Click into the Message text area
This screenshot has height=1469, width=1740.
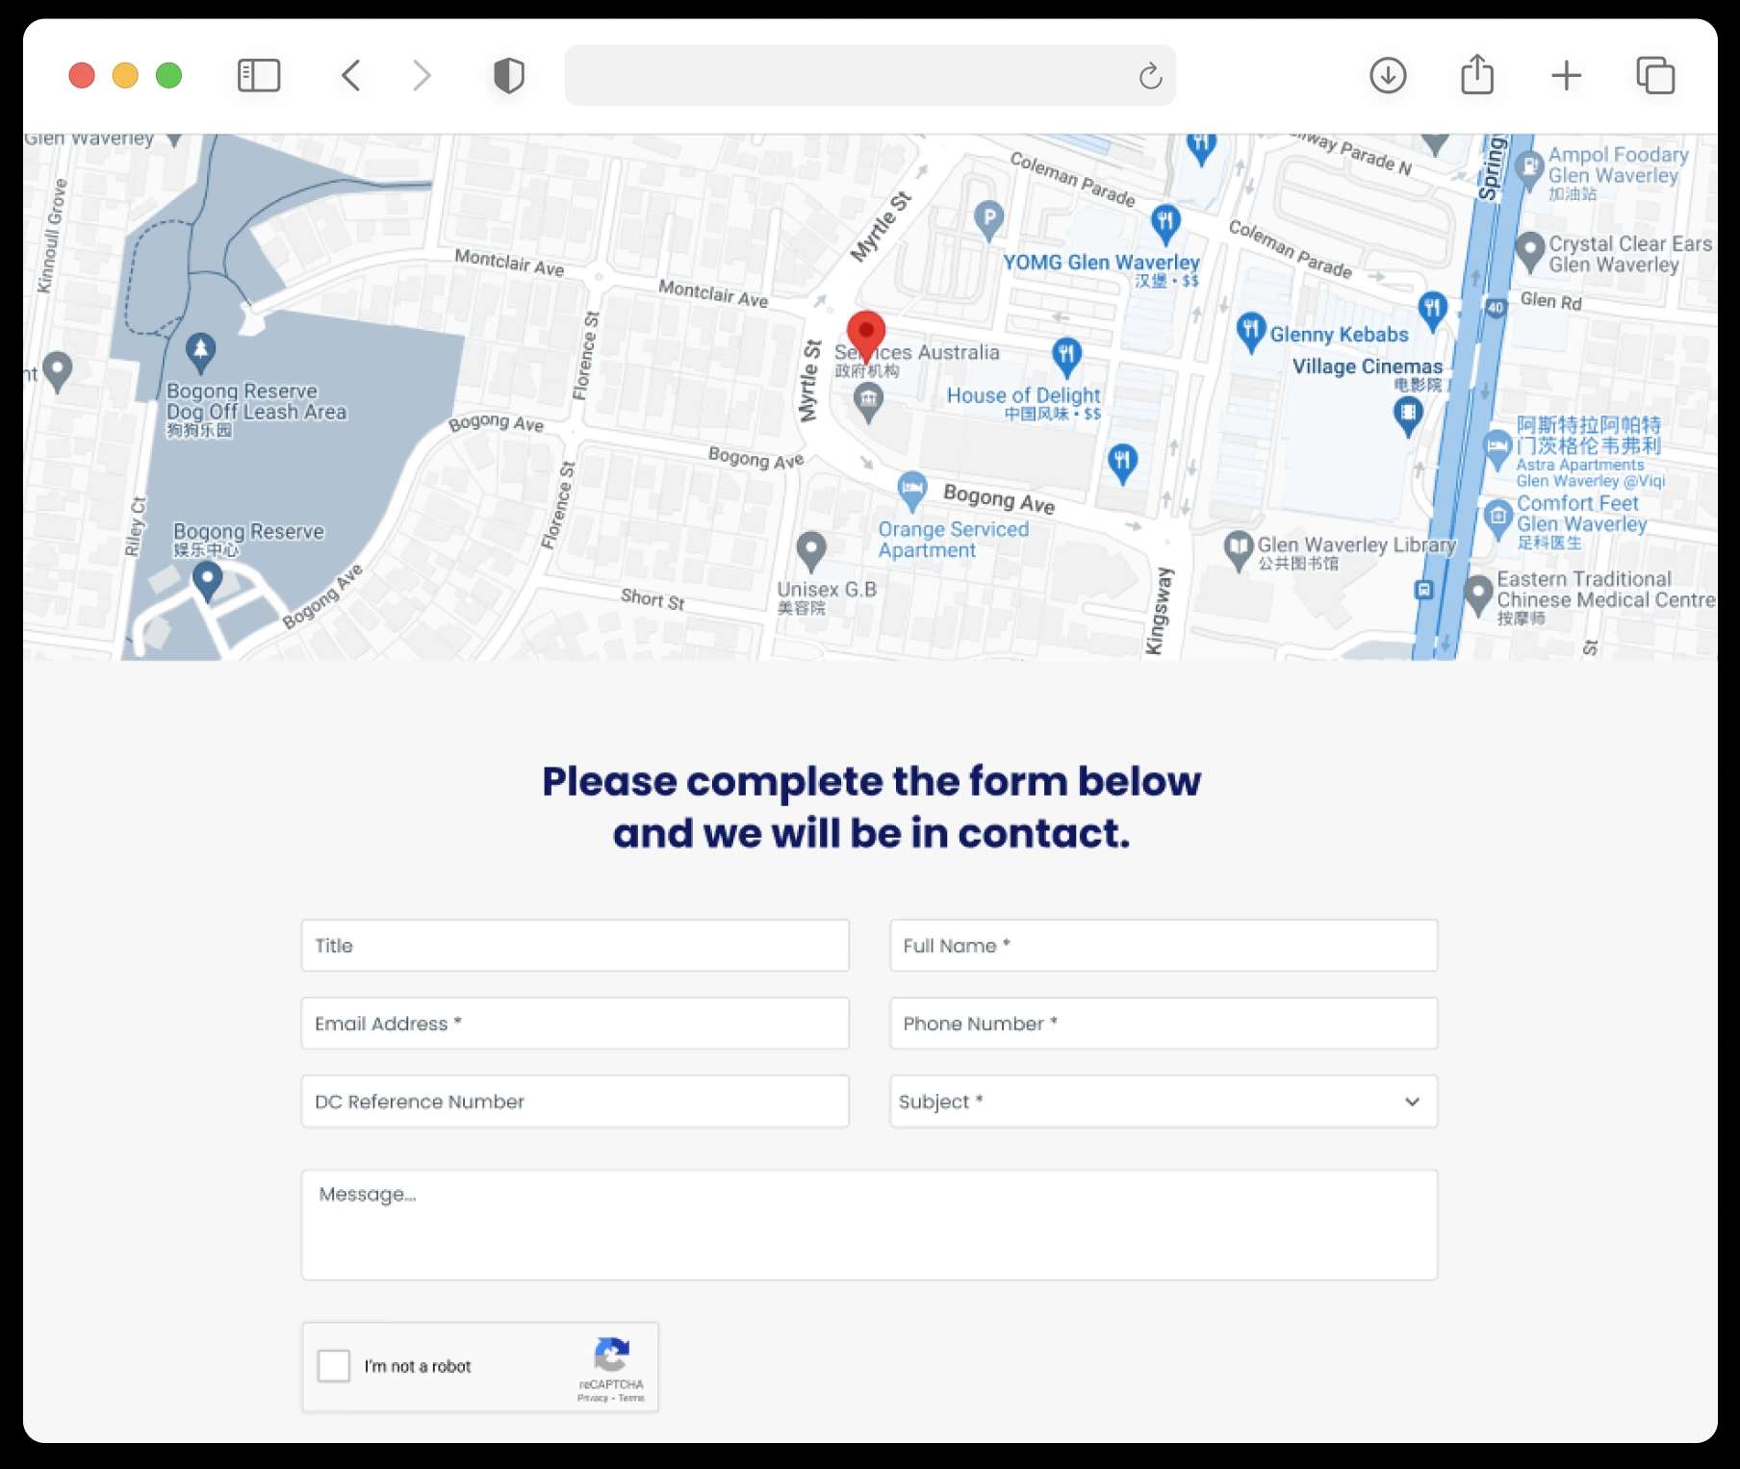click(x=869, y=1225)
